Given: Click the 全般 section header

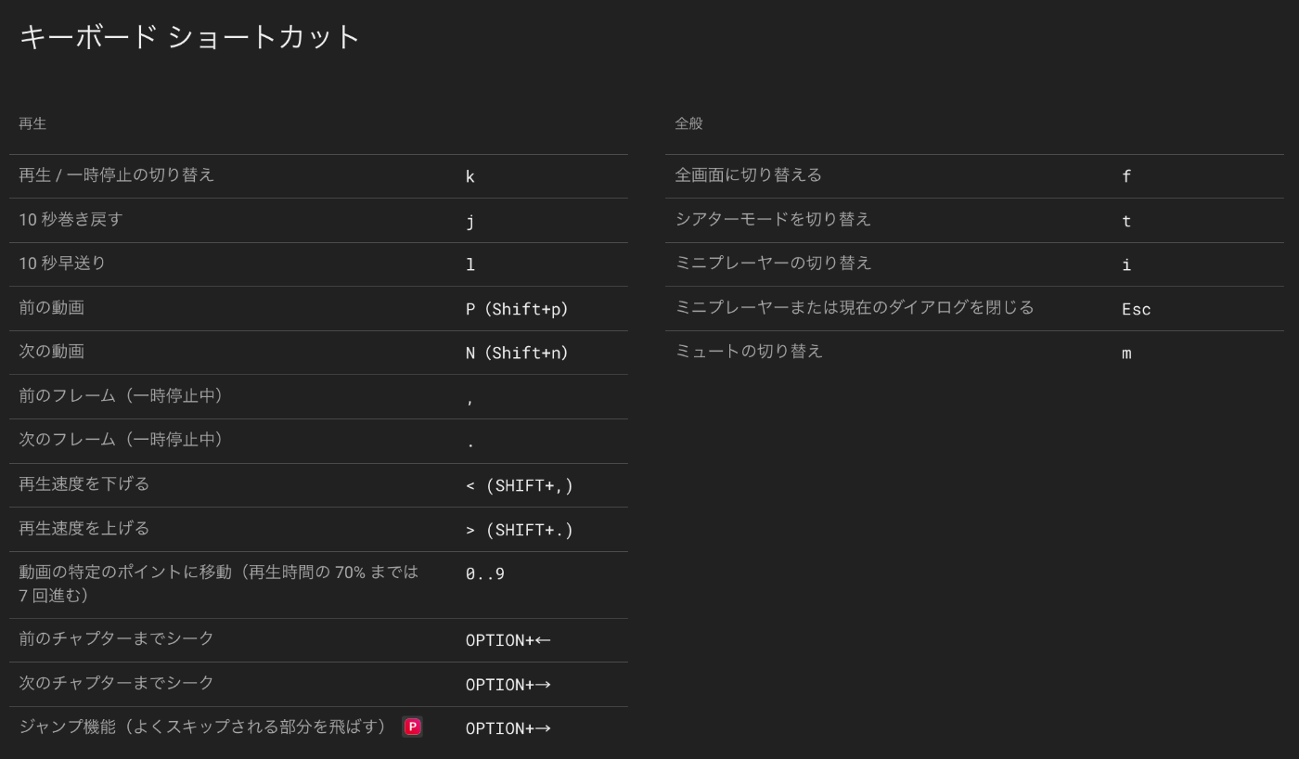Looking at the screenshot, I should click(x=688, y=123).
